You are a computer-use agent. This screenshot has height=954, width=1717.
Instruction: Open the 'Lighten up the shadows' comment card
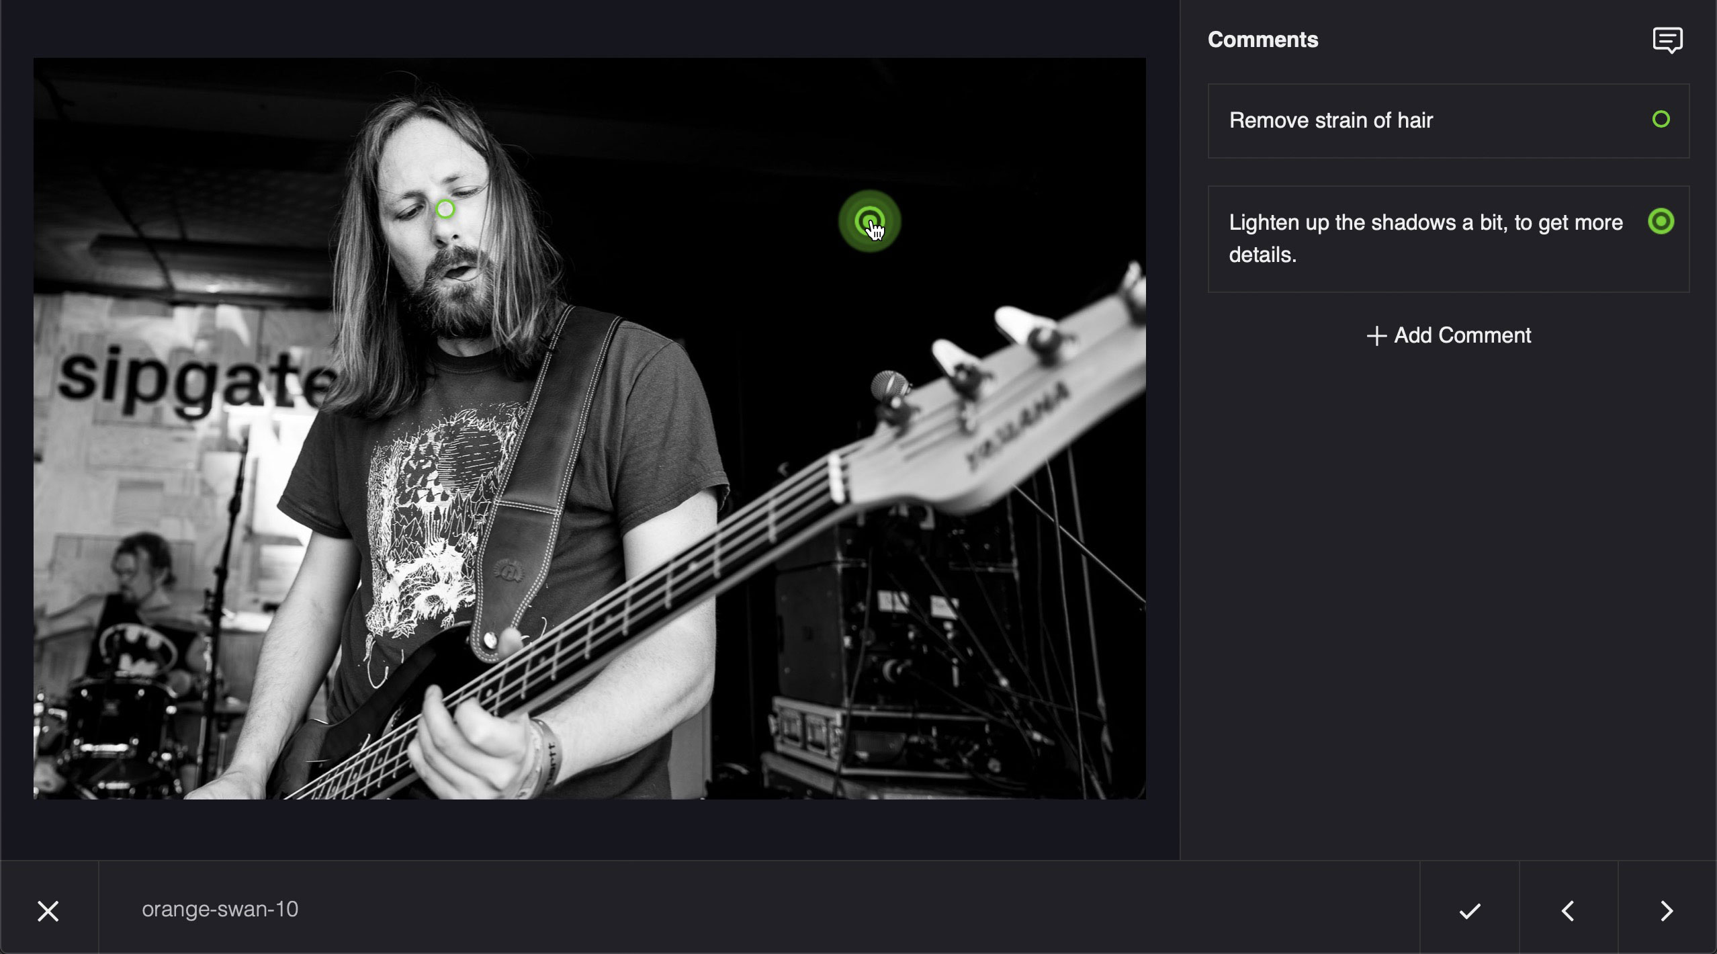[x=1448, y=239]
